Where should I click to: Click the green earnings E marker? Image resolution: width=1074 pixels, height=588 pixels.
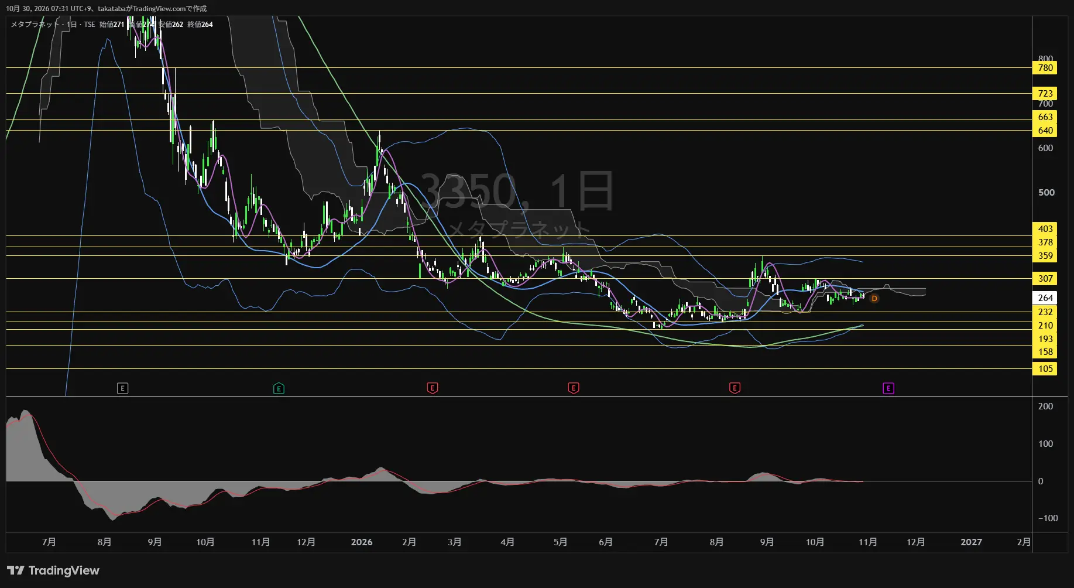[279, 388]
